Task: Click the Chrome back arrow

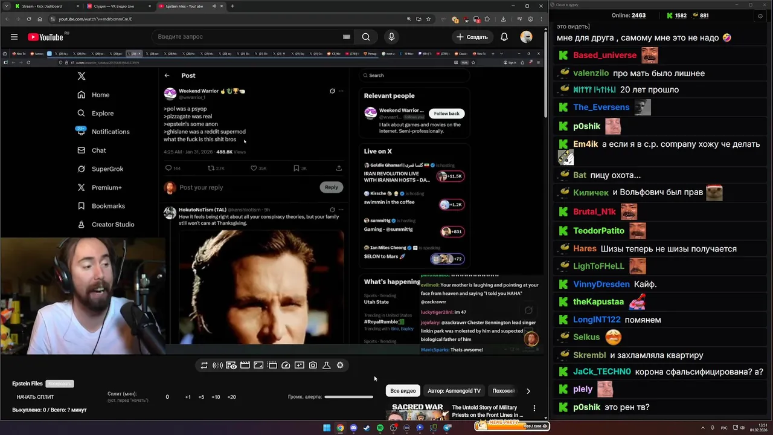Action: [x=7, y=19]
